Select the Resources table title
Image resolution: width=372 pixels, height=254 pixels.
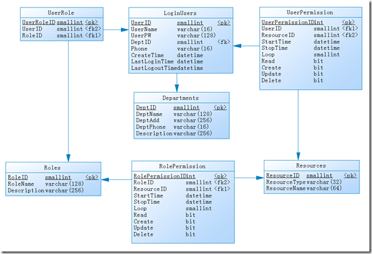click(312, 166)
